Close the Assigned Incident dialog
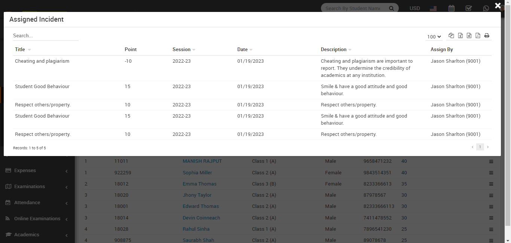 coord(498,6)
